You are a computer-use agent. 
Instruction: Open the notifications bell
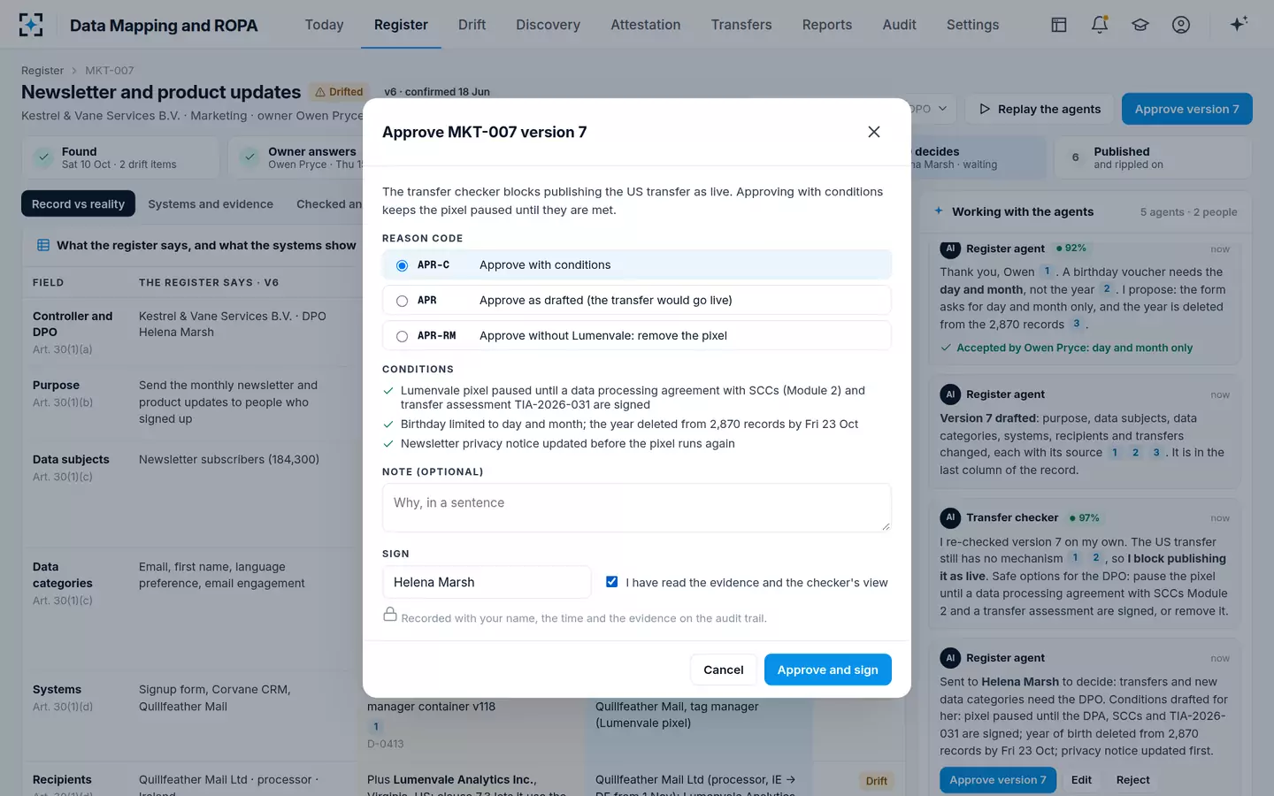pos(1100,25)
